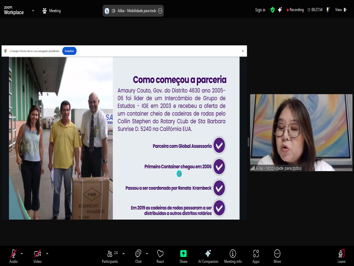Click the Predefinir button in Chrome bar

[69, 51]
